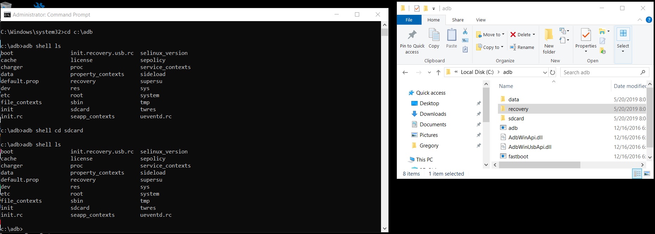Image resolution: width=655 pixels, height=234 pixels.
Task: Click the Copy icon in the ribbon
Action: [x=434, y=39]
